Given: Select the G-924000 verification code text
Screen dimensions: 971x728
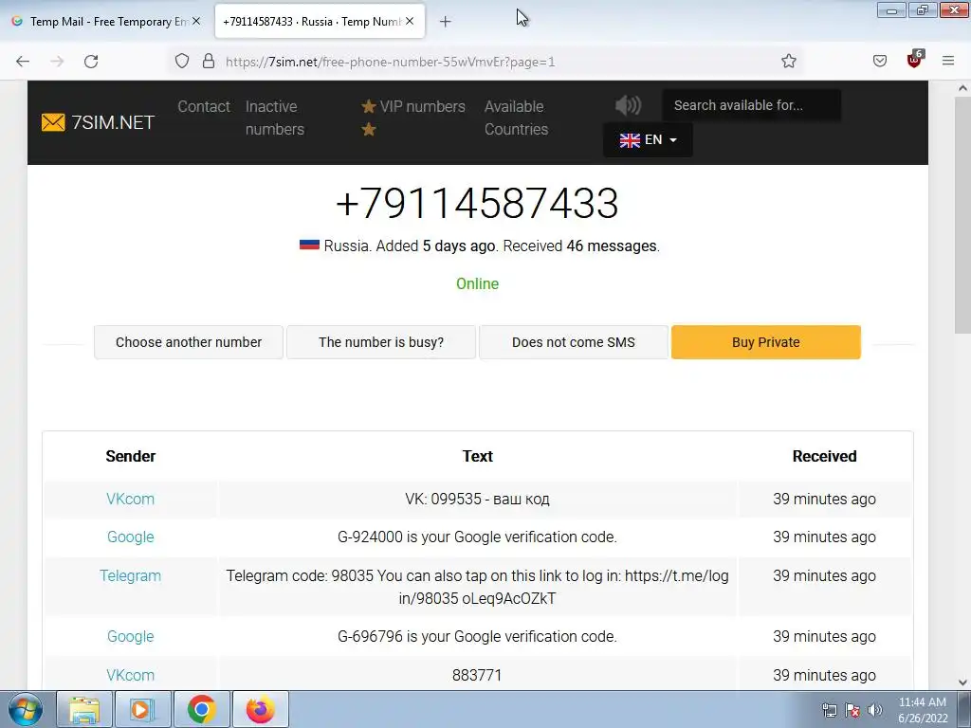Looking at the screenshot, I should coord(477,537).
